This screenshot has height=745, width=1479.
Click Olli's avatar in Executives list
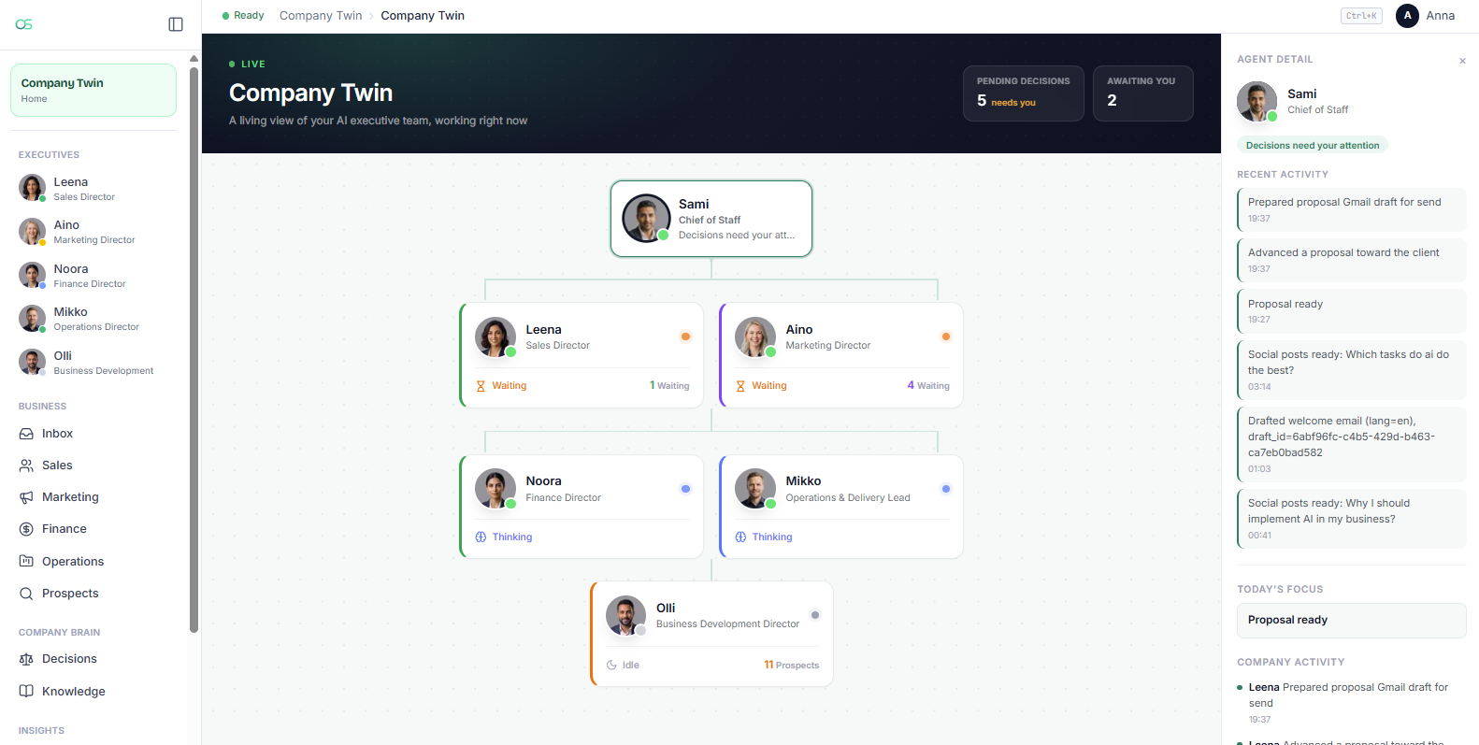coord(32,362)
